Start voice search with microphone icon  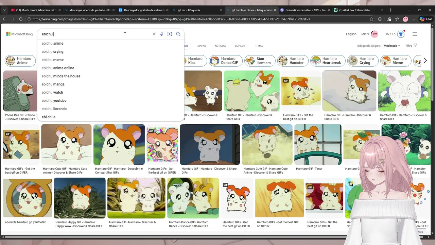tap(161, 34)
